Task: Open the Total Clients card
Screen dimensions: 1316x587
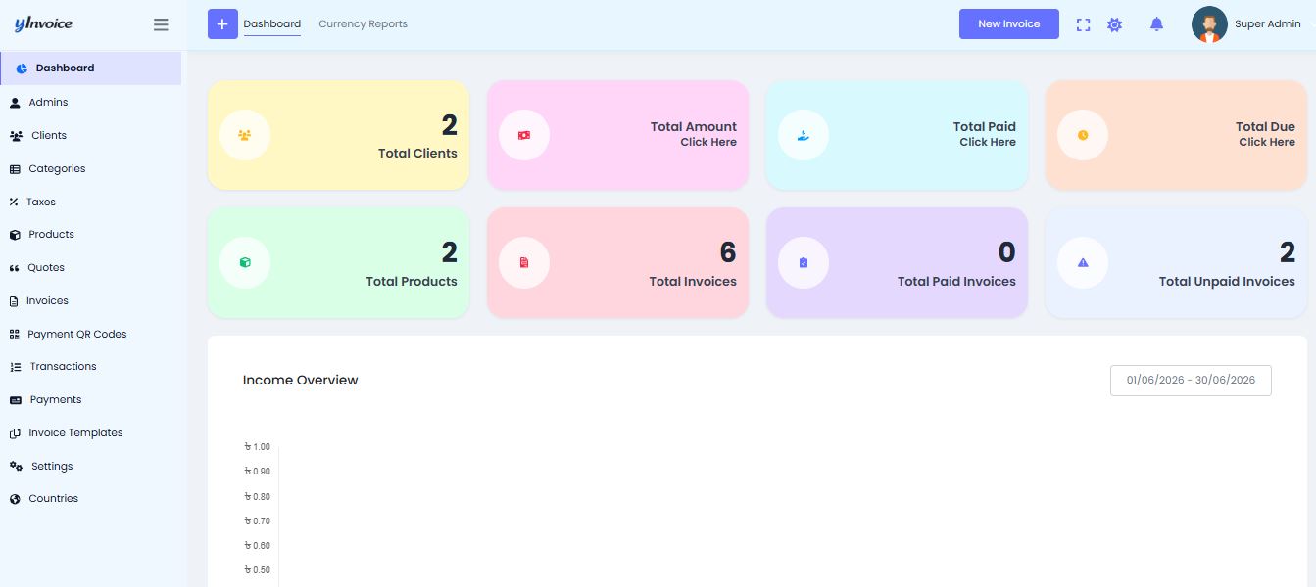Action: (338, 135)
